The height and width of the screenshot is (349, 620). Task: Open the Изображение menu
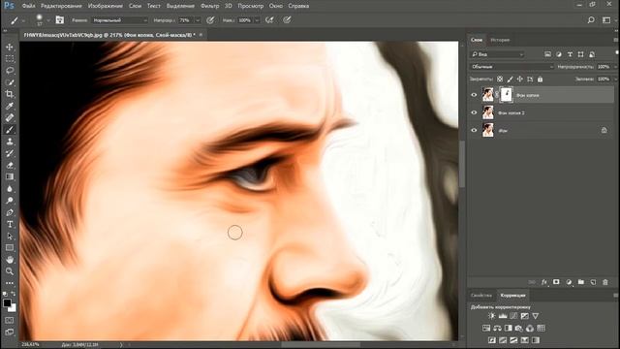click(x=106, y=6)
